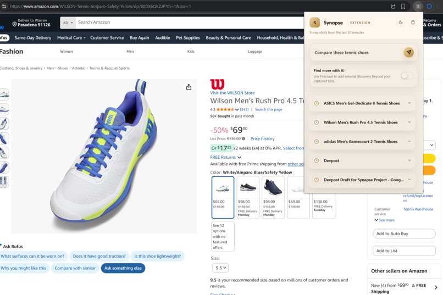Screen dimensions: 443x295
Task: Click Add to List button
Action: click(404, 251)
